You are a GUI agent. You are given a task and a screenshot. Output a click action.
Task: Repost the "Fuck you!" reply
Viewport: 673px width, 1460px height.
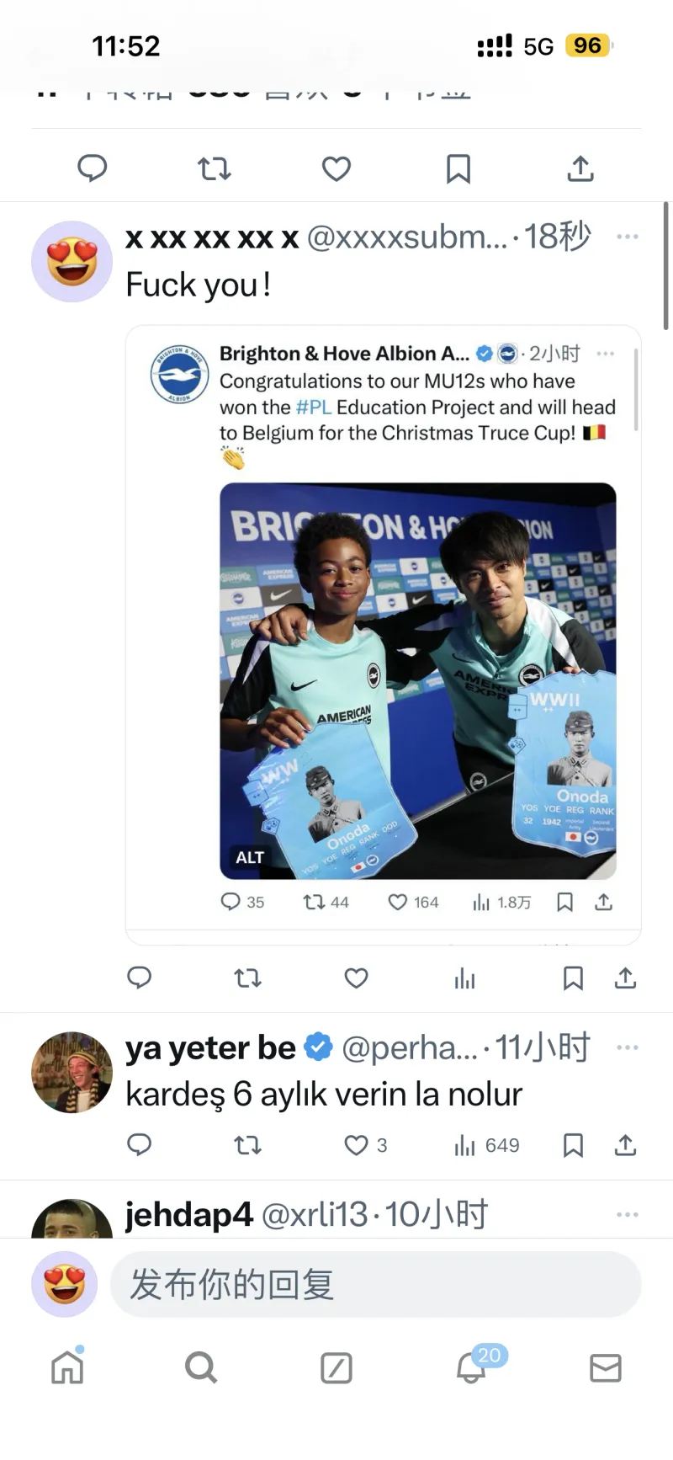click(247, 978)
